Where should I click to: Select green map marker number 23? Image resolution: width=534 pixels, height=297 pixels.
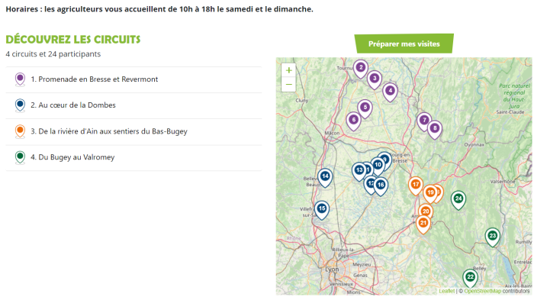[x=493, y=237]
